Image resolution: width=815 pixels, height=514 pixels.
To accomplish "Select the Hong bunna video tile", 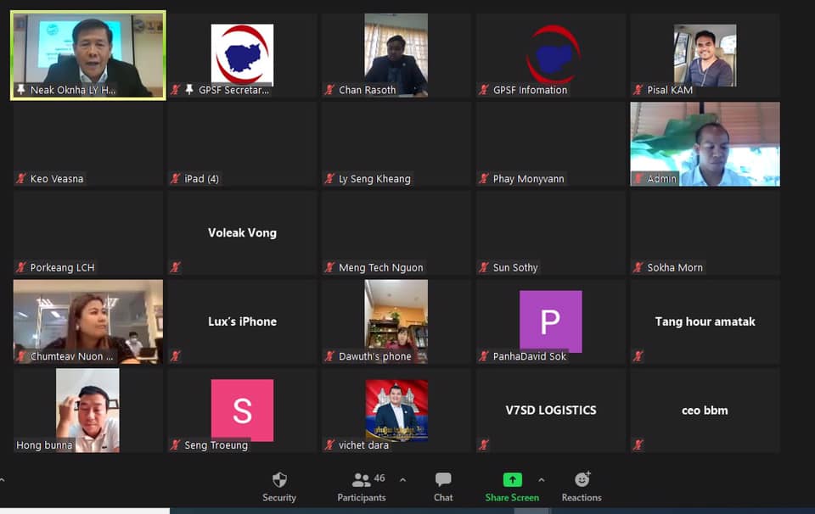I will click(87, 410).
